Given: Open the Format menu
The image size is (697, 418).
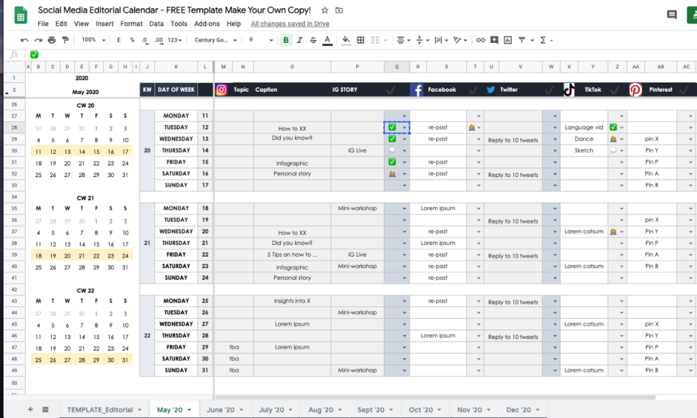Looking at the screenshot, I should [x=131, y=24].
